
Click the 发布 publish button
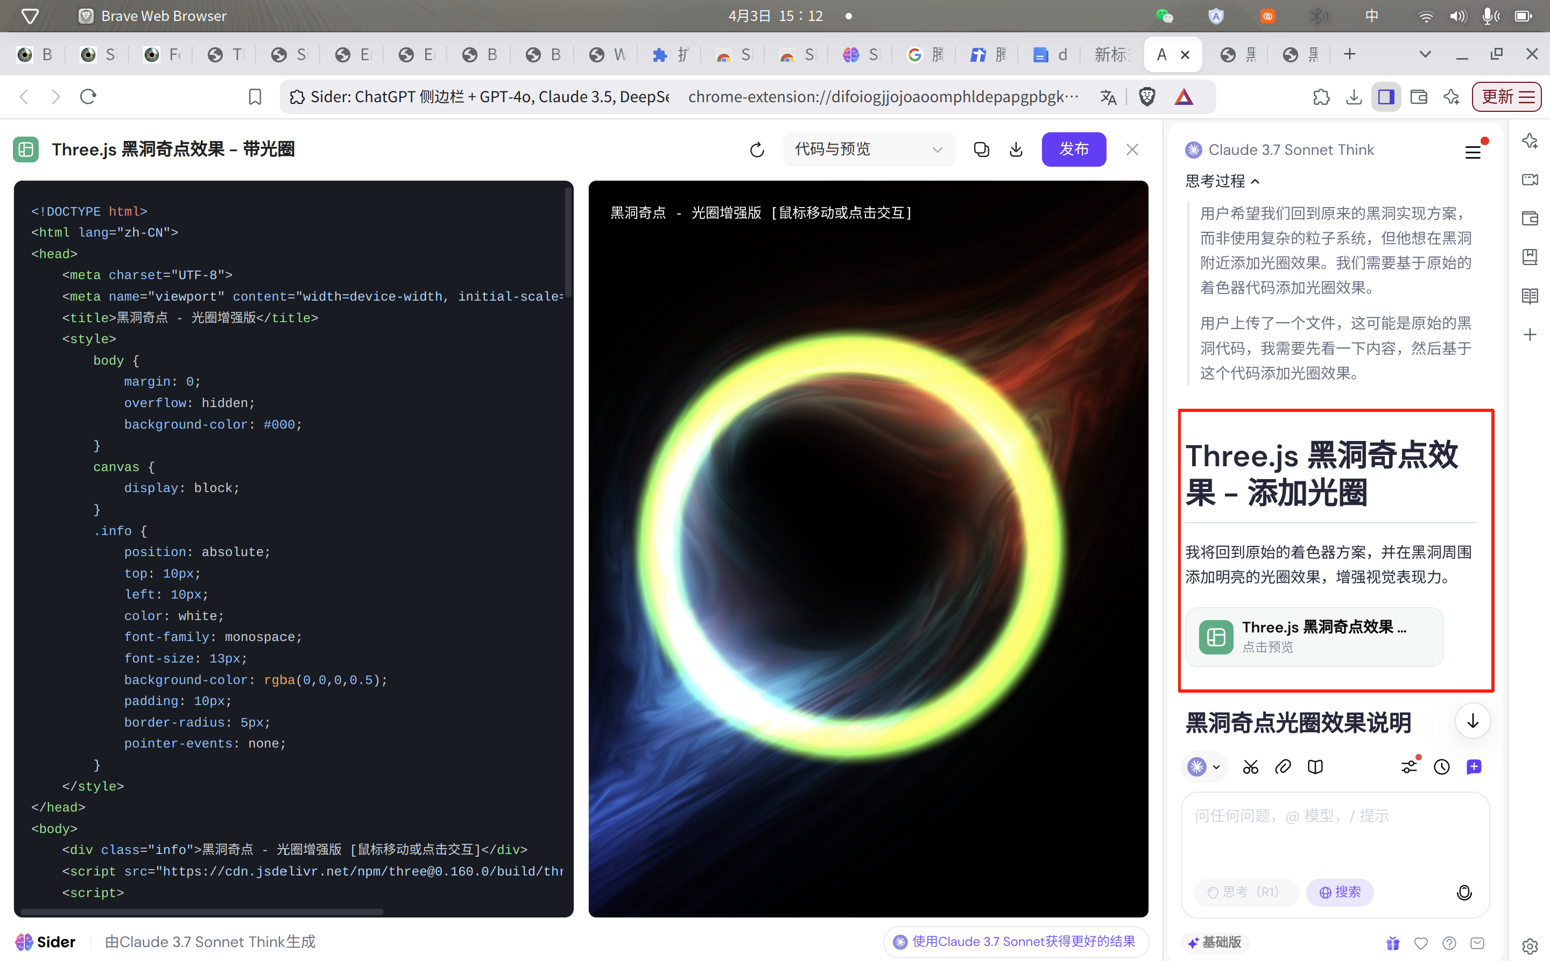point(1073,150)
